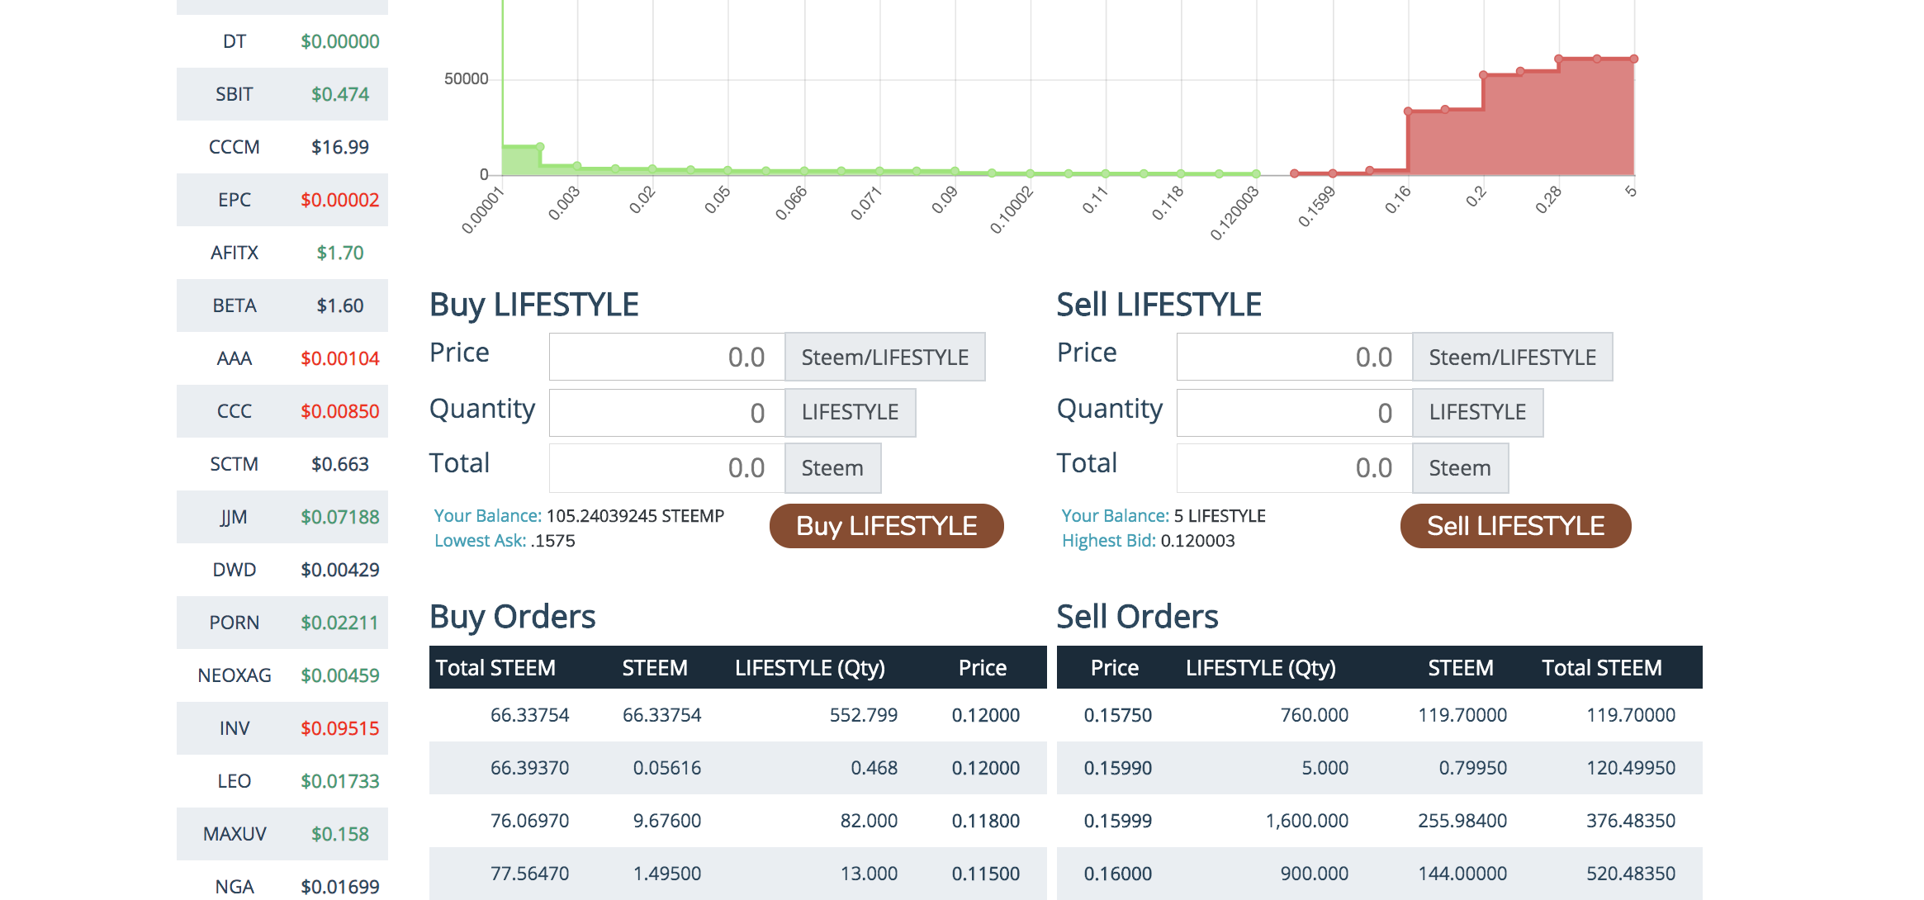The width and height of the screenshot is (1924, 900).
Task: Select the MAXUV token row
Action: point(282,834)
